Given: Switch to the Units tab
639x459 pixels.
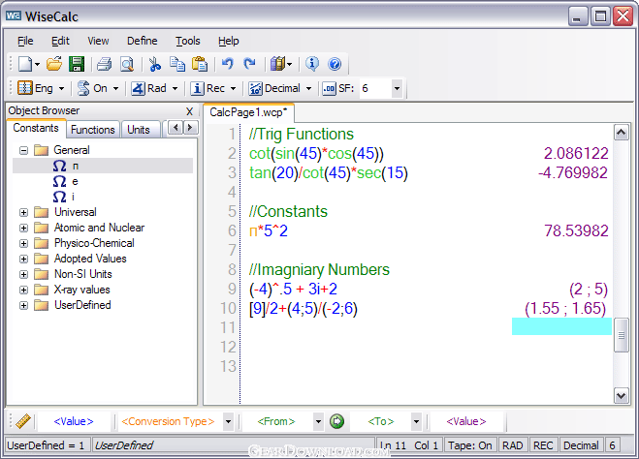Looking at the screenshot, I should coord(139,130).
